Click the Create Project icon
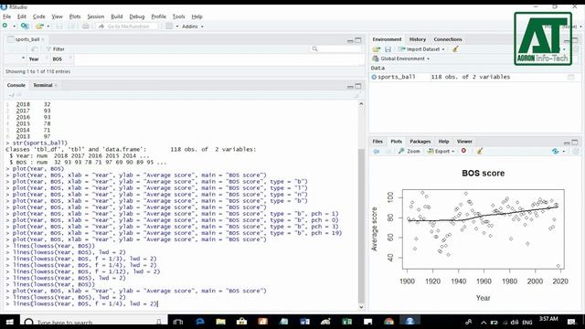This screenshot has width=585, height=329. point(25,27)
